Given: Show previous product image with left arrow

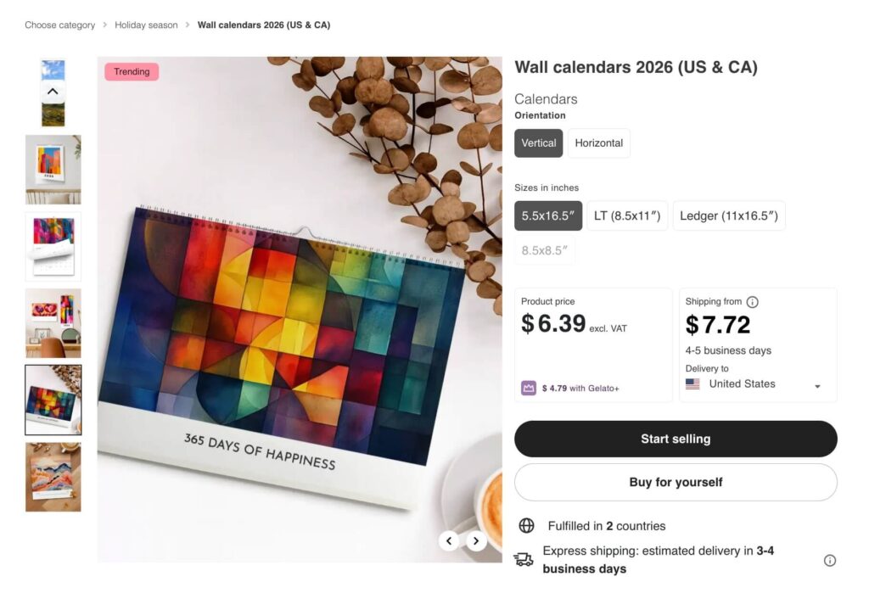Looking at the screenshot, I should pyautogui.click(x=449, y=540).
